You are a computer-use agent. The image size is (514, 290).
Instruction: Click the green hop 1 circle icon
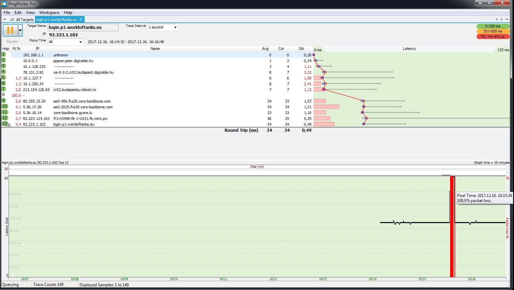(x=4, y=54)
